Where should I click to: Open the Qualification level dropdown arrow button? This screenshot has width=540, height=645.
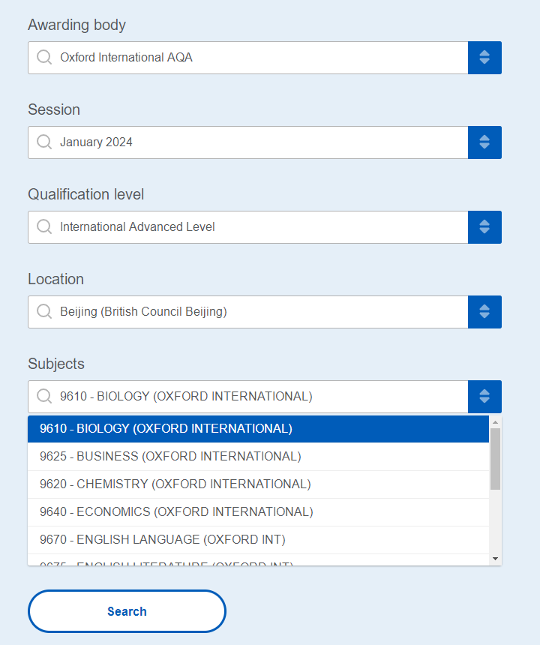[x=484, y=227]
